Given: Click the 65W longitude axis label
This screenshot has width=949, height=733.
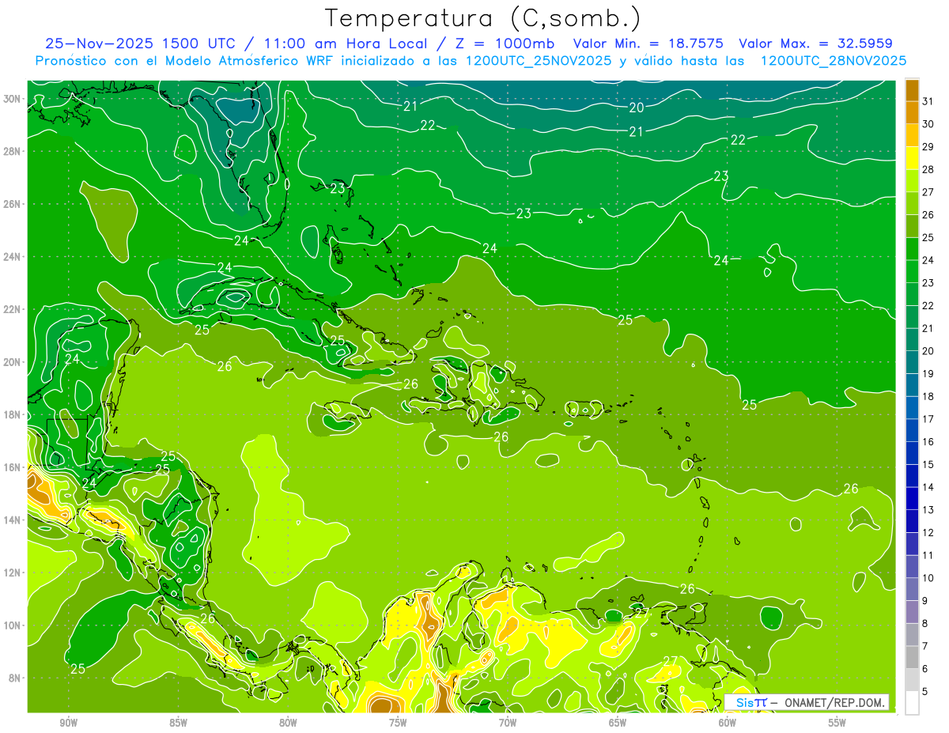Looking at the screenshot, I should click(x=618, y=723).
